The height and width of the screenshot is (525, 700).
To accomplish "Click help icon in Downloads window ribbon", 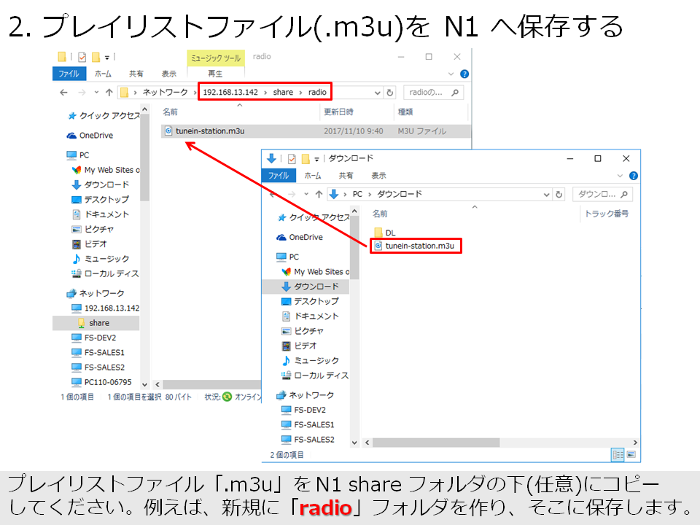I will click(x=634, y=176).
